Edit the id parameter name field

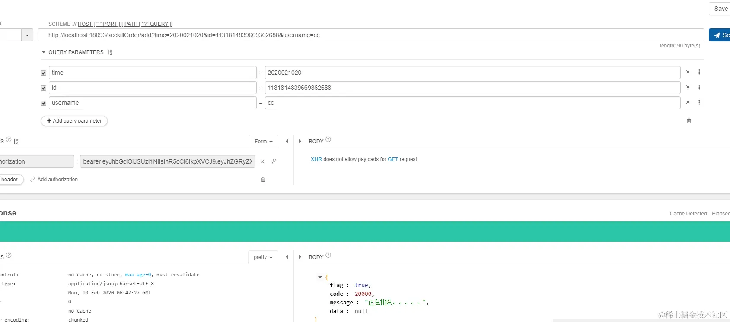pos(153,88)
